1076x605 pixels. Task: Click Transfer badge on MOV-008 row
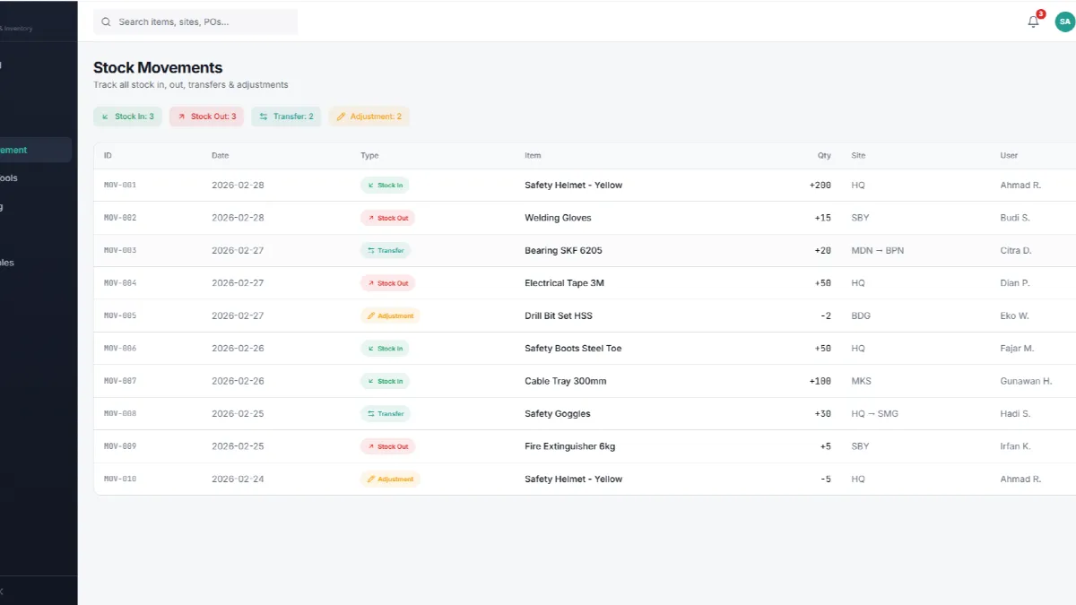point(386,414)
